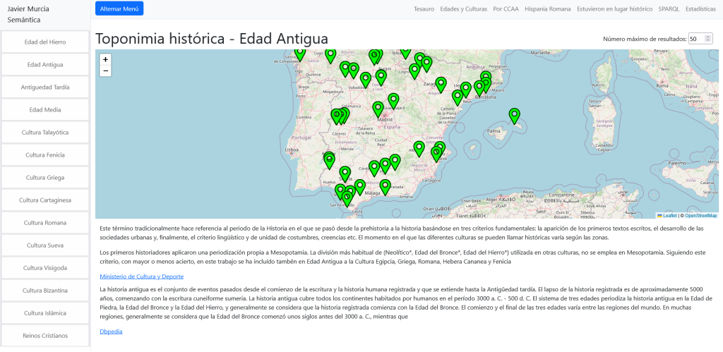
Task: Go to the SPARQL page
Action: 669,9
